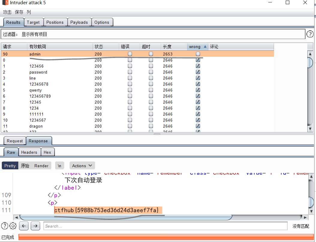Screen dimensions: 316x242
Task: Click the response pane scroll-up arrow
Action: (x=311, y=177)
